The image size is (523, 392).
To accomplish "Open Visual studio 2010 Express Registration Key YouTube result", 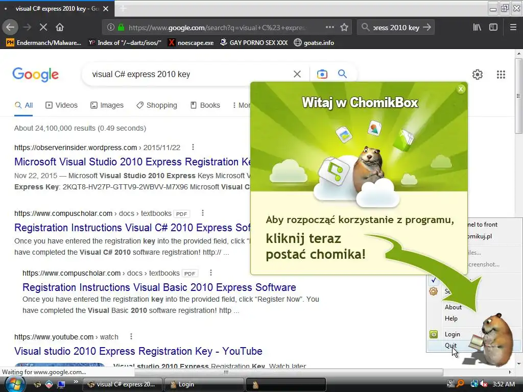I will tap(138, 351).
